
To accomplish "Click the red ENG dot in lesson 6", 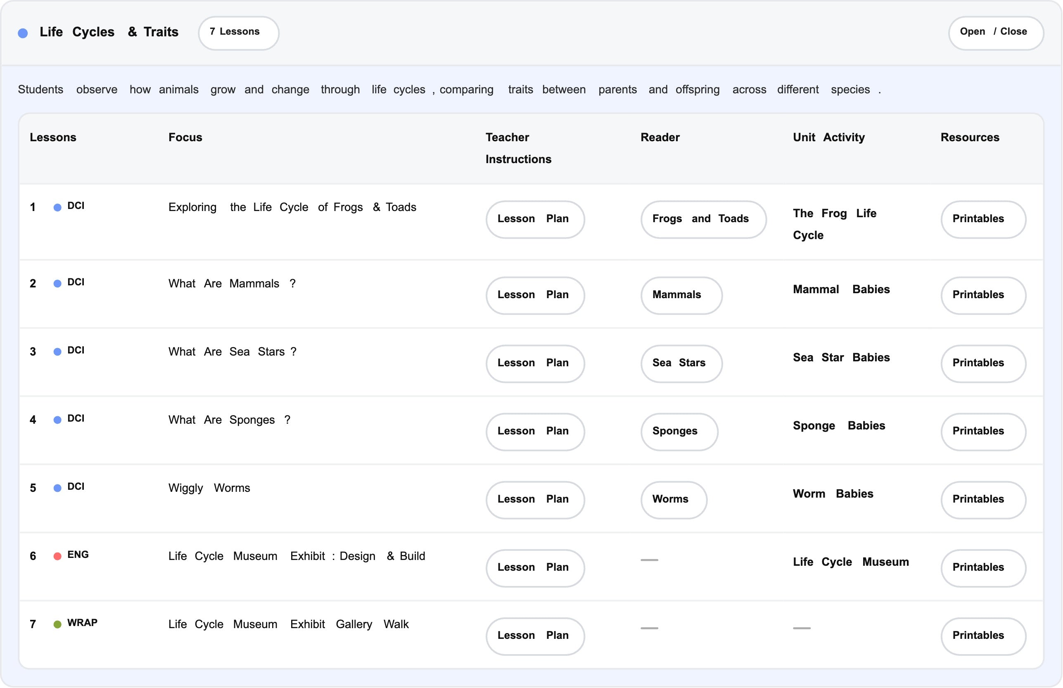I will pyautogui.click(x=57, y=556).
